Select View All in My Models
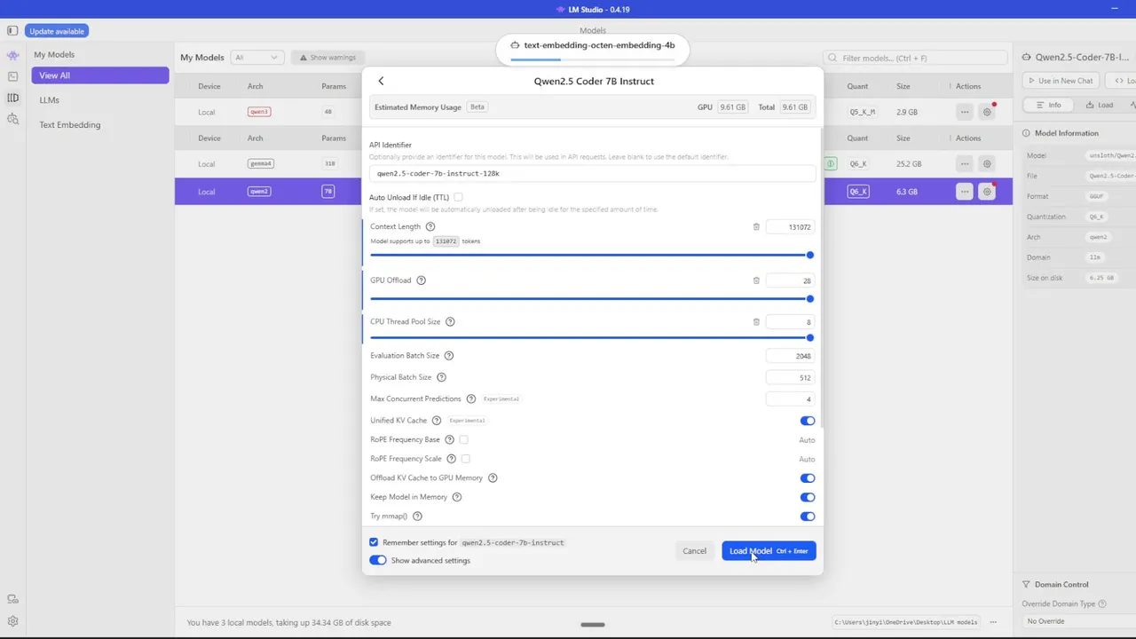The height and width of the screenshot is (639, 1136). click(x=100, y=75)
